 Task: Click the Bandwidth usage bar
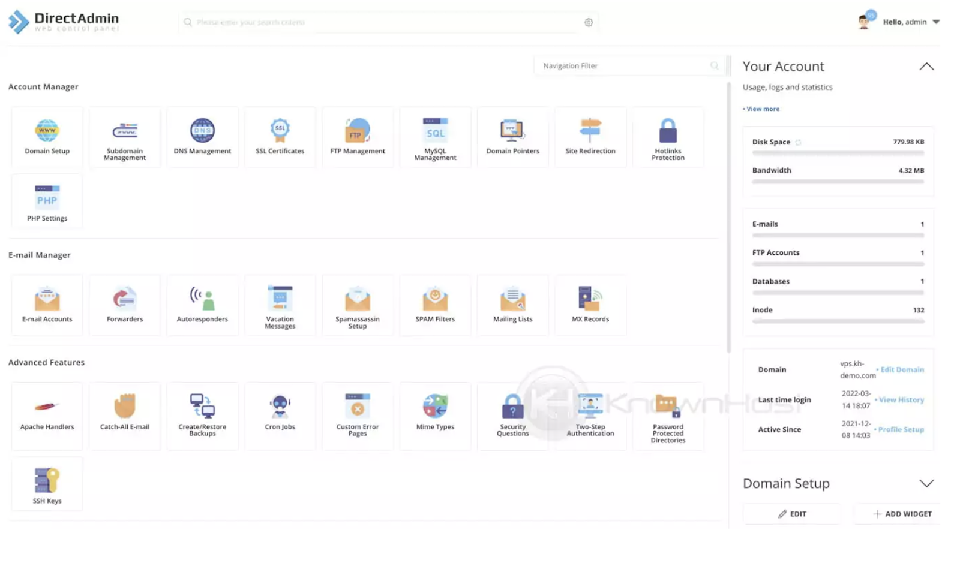[838, 182]
